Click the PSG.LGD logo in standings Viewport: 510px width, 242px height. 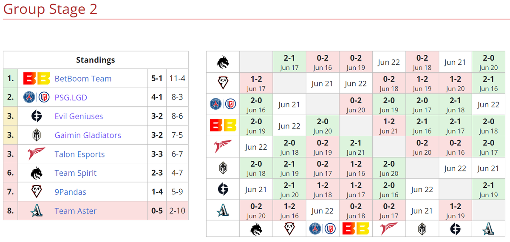coord(36,97)
